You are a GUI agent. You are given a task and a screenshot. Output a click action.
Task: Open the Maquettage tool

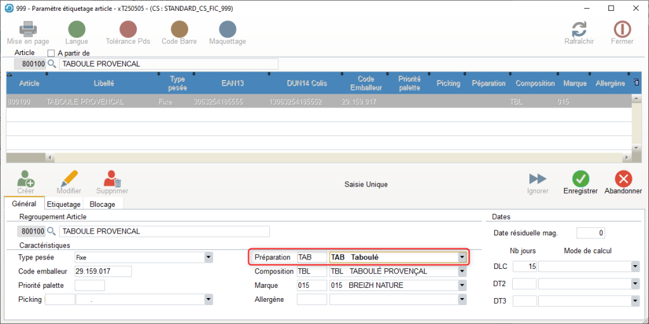228,29
